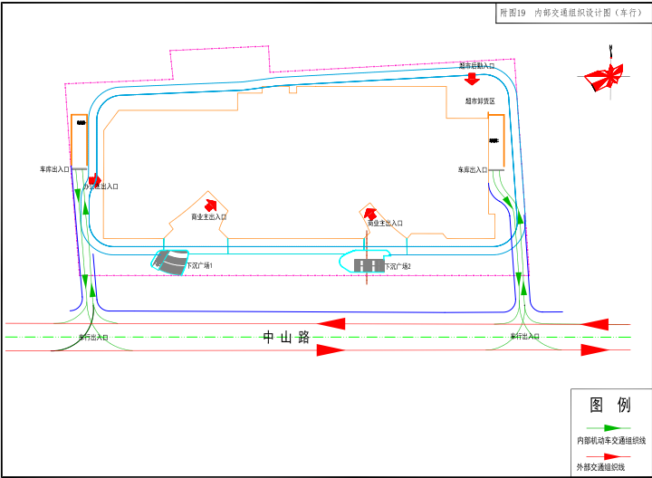Click the gray 下沉广场1 plaza symbol
The image size is (652, 478).
(x=168, y=263)
